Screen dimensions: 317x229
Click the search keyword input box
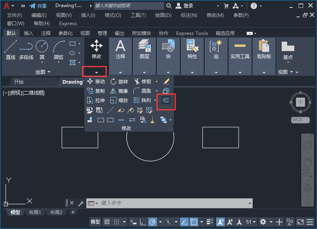point(129,5)
